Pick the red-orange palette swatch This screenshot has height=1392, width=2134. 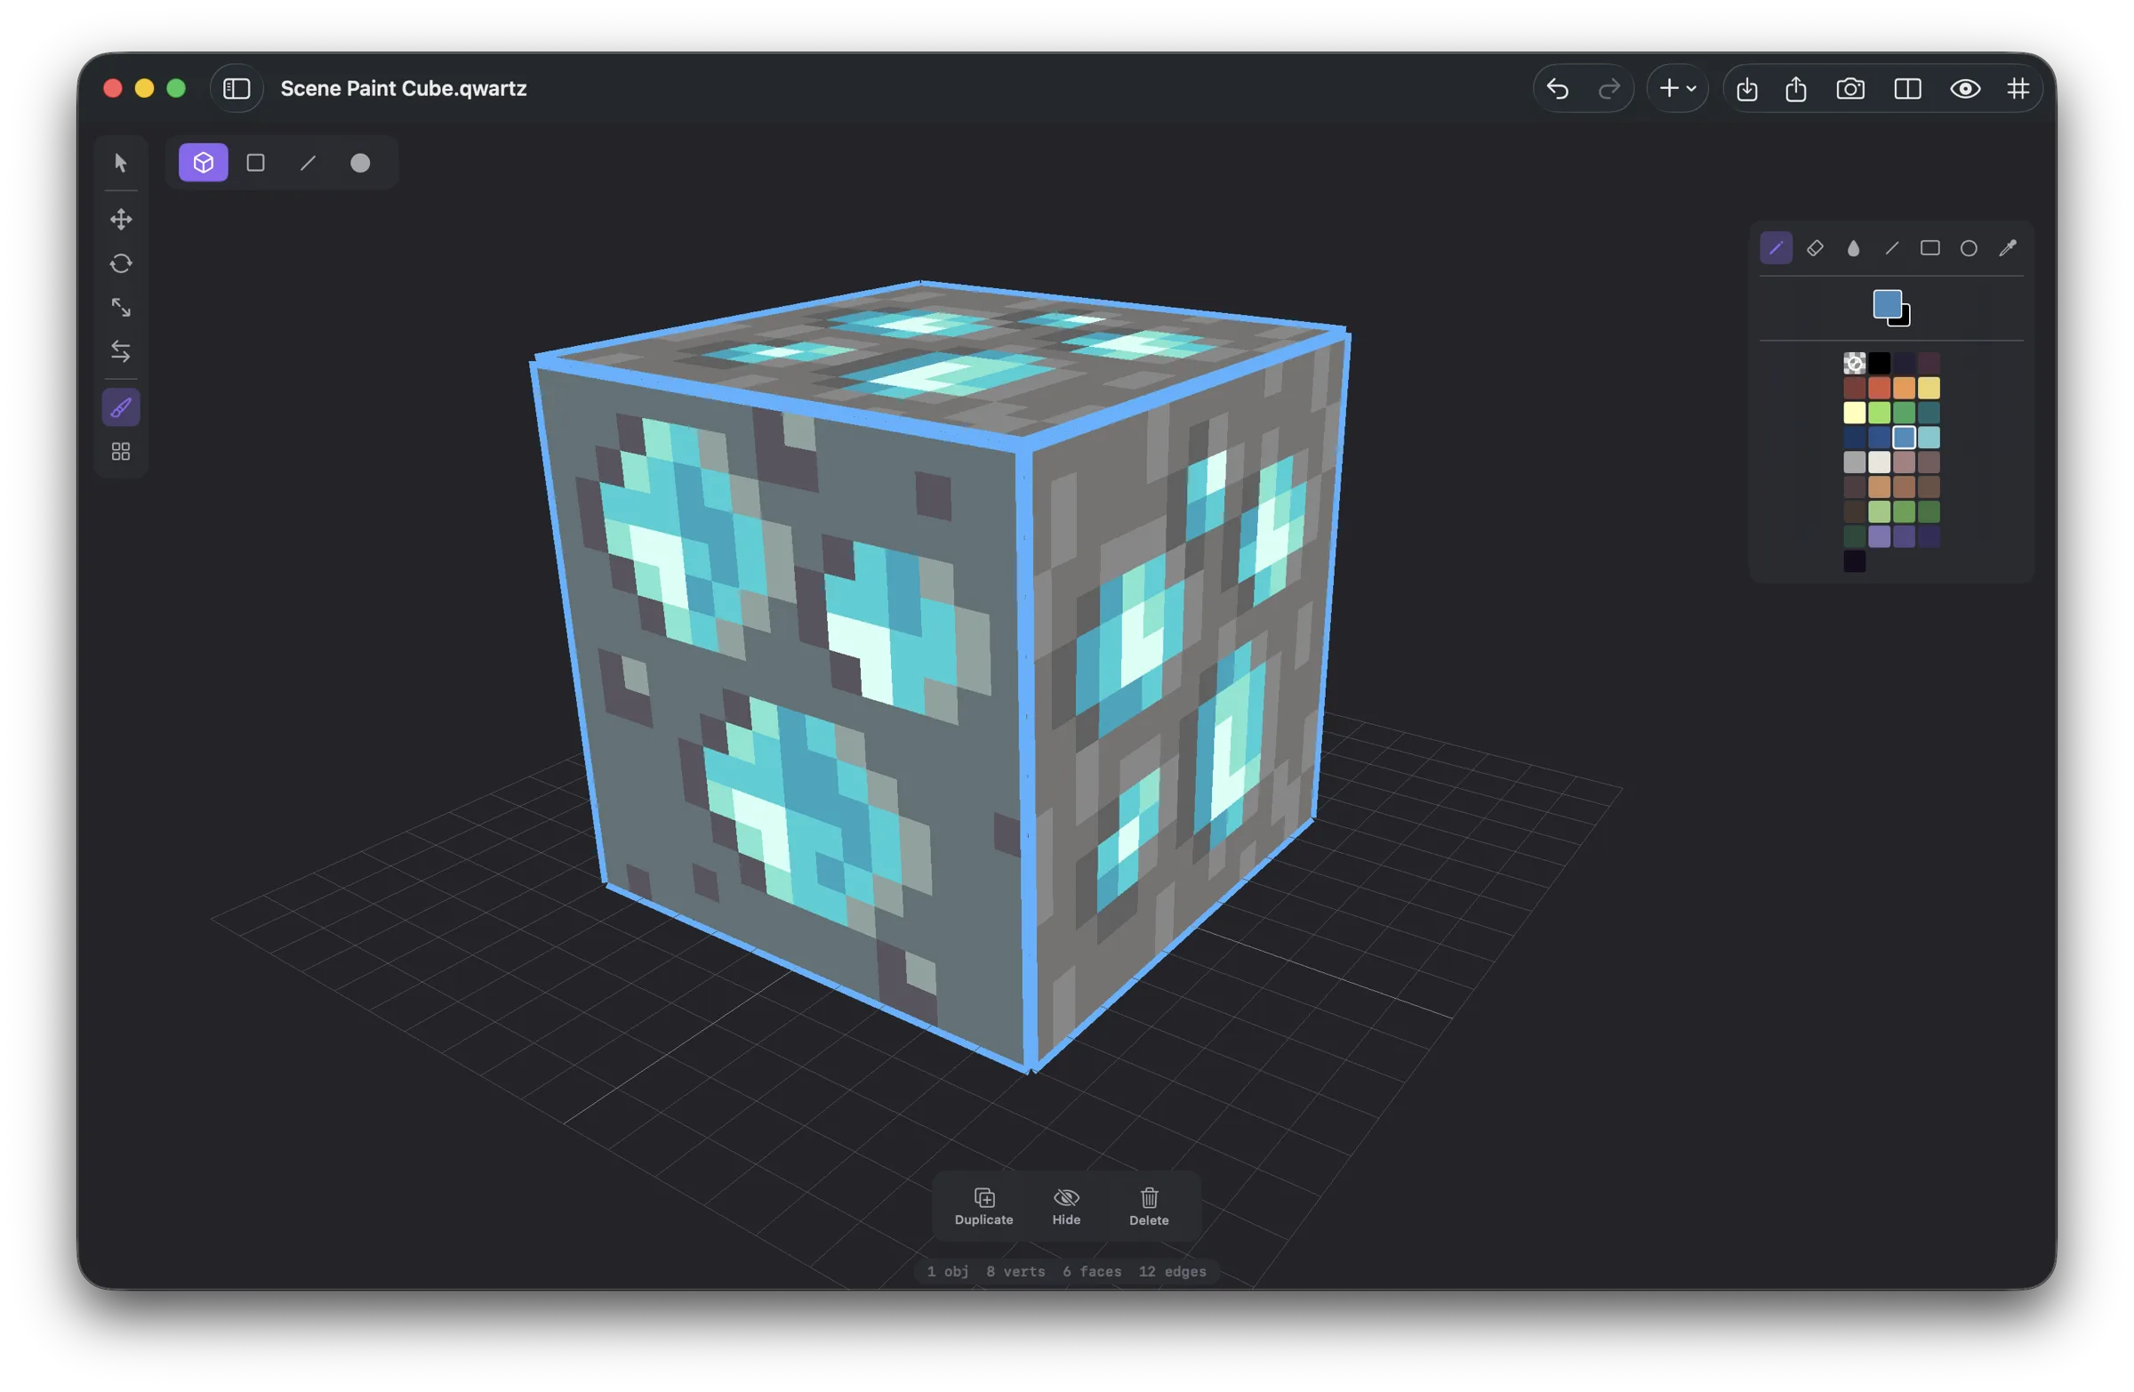click(x=1880, y=389)
